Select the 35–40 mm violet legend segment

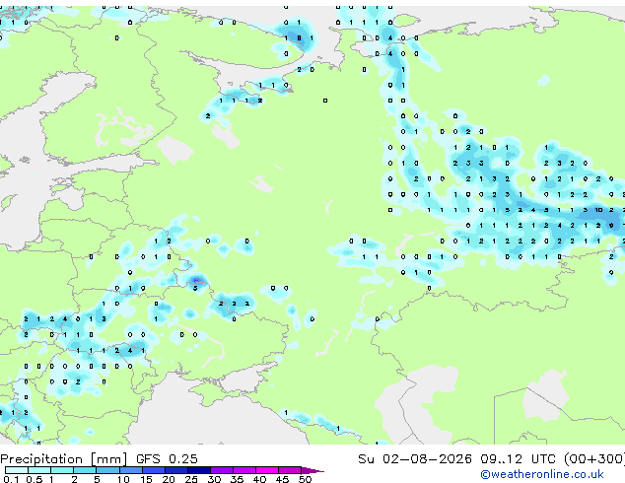244,470
